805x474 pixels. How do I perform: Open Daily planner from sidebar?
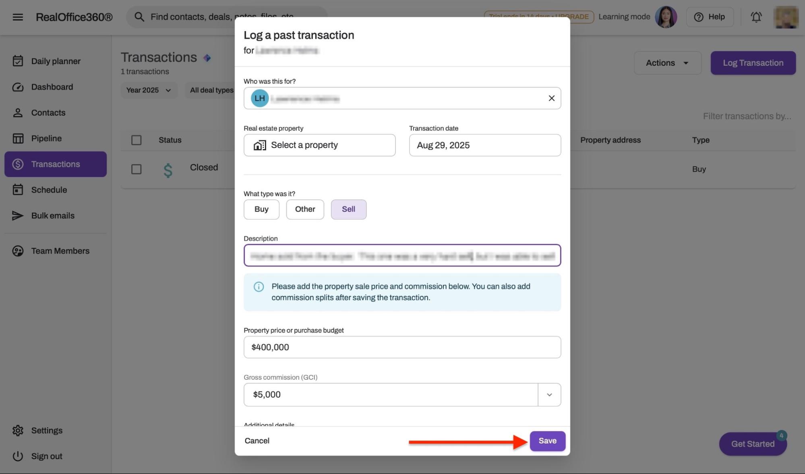point(56,61)
